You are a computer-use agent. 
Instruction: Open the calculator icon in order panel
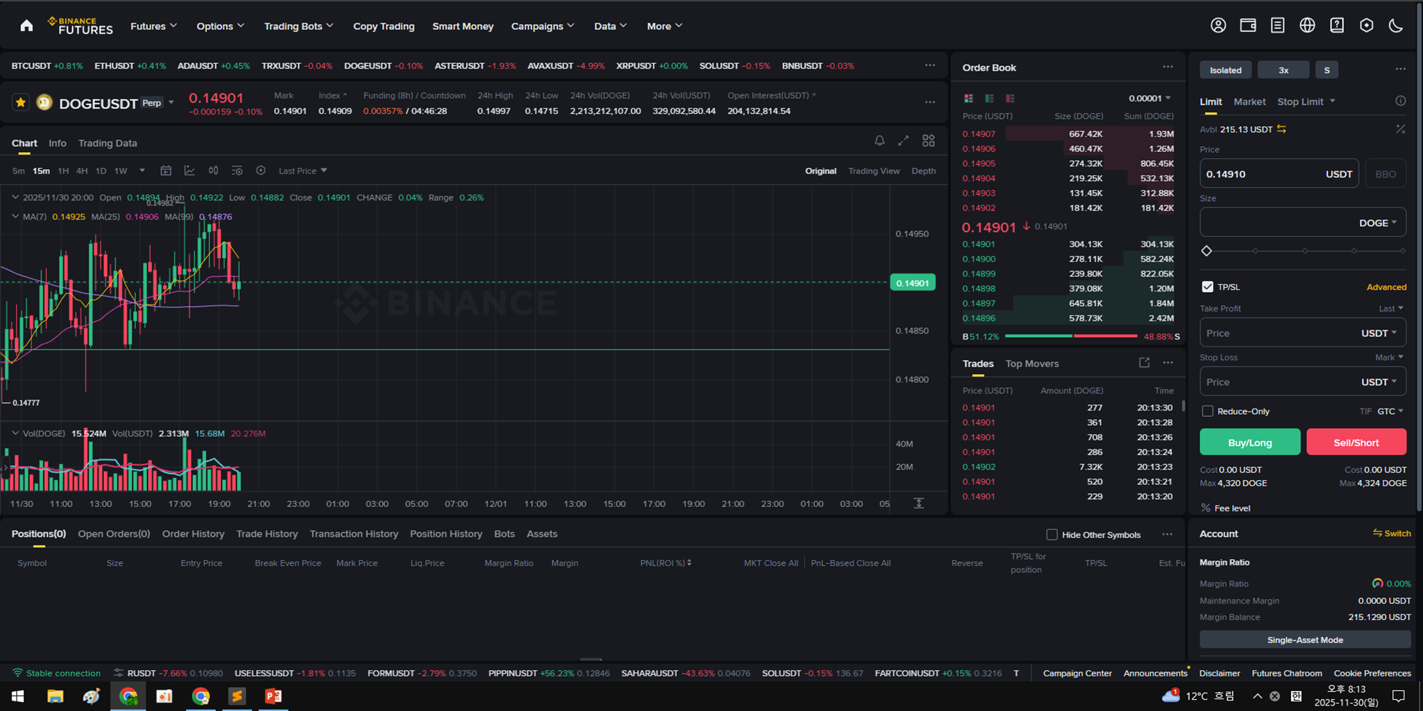click(1401, 129)
